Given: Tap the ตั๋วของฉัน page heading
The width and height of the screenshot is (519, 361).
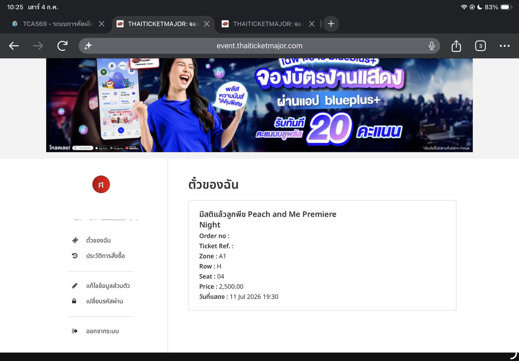Looking at the screenshot, I should pyautogui.click(x=214, y=185).
